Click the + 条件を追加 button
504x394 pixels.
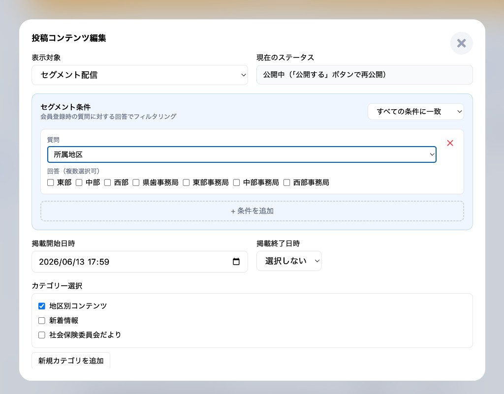(252, 211)
